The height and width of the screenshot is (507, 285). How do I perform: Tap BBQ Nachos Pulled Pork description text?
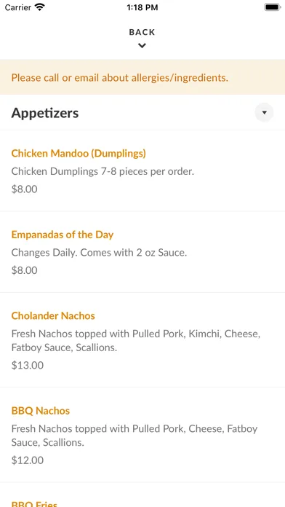click(135, 436)
